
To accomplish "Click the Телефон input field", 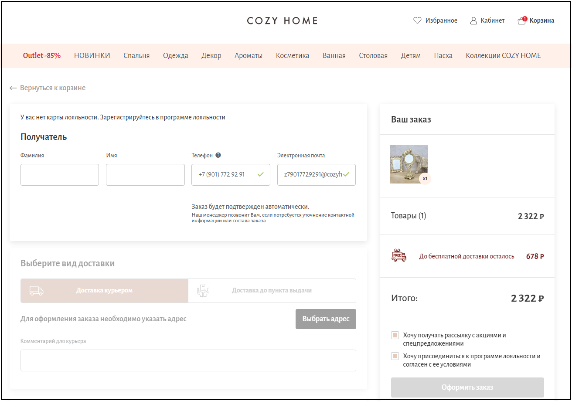I will pos(231,175).
